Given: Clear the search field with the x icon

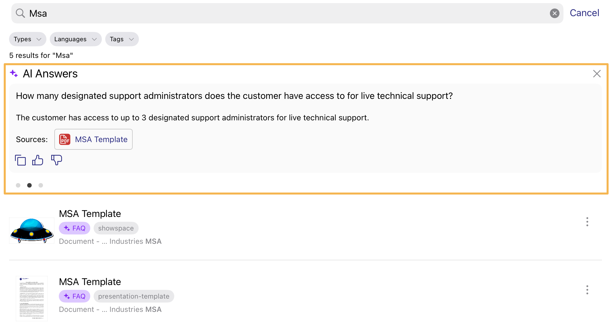Looking at the screenshot, I should [555, 13].
